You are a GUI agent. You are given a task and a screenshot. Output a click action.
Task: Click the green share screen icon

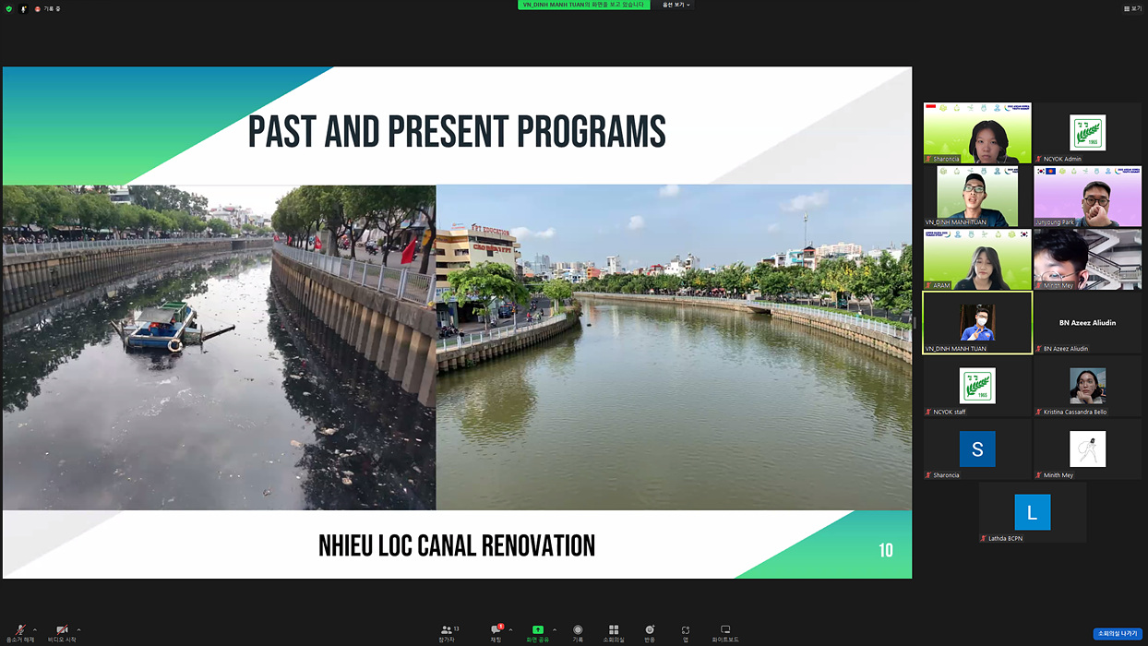coord(538,630)
